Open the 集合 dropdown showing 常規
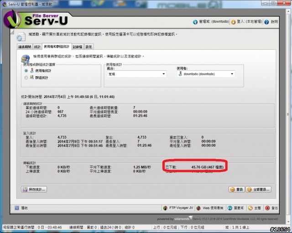Screen dimensions: 292x233 pyautogui.click(x=137, y=74)
